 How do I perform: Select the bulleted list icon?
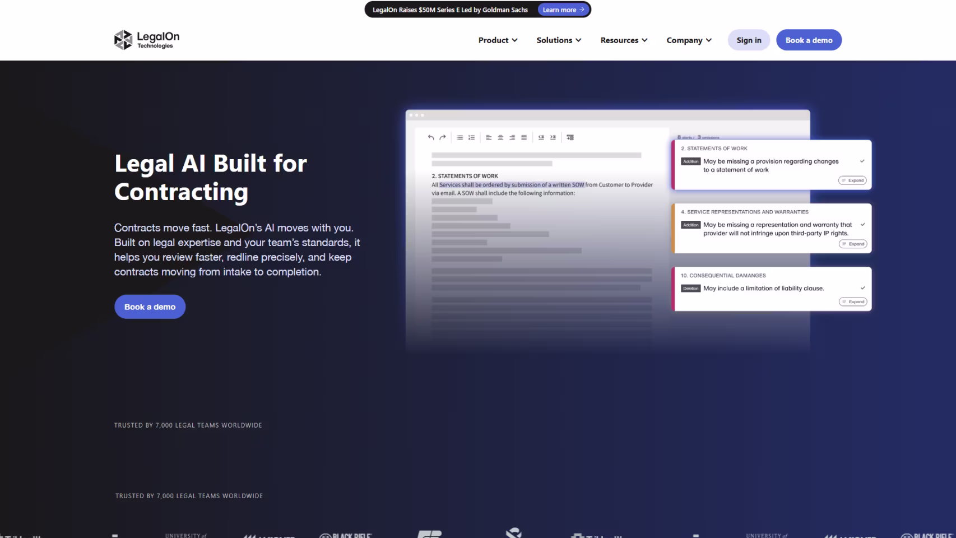[x=460, y=137]
